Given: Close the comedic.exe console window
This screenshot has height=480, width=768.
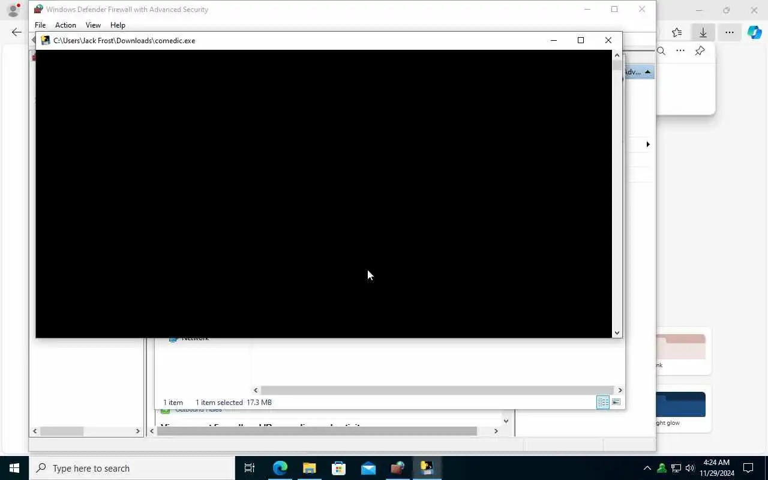Looking at the screenshot, I should coord(608,41).
